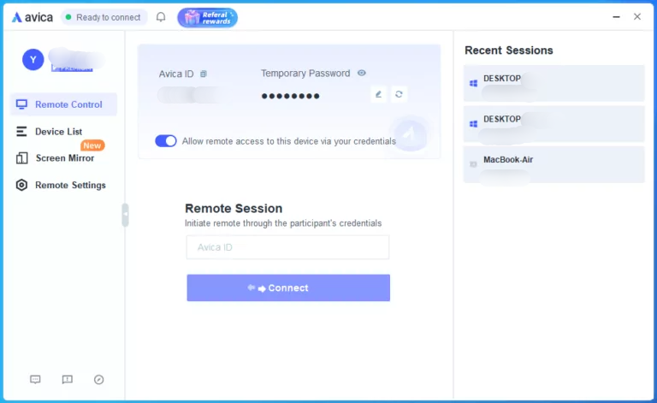
Task: Open the notifications bell
Action: (161, 17)
